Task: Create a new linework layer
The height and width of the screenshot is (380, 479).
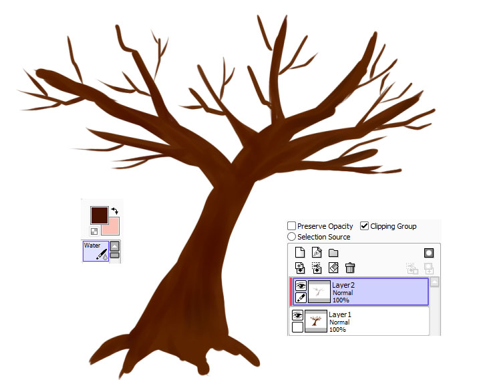Action: pyautogui.click(x=317, y=253)
